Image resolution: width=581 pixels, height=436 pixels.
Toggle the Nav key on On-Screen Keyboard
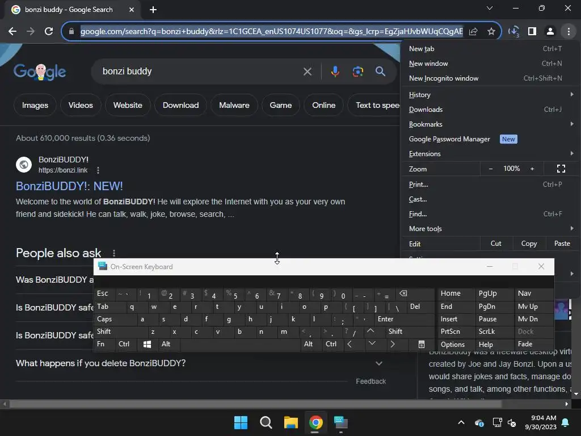click(533, 294)
